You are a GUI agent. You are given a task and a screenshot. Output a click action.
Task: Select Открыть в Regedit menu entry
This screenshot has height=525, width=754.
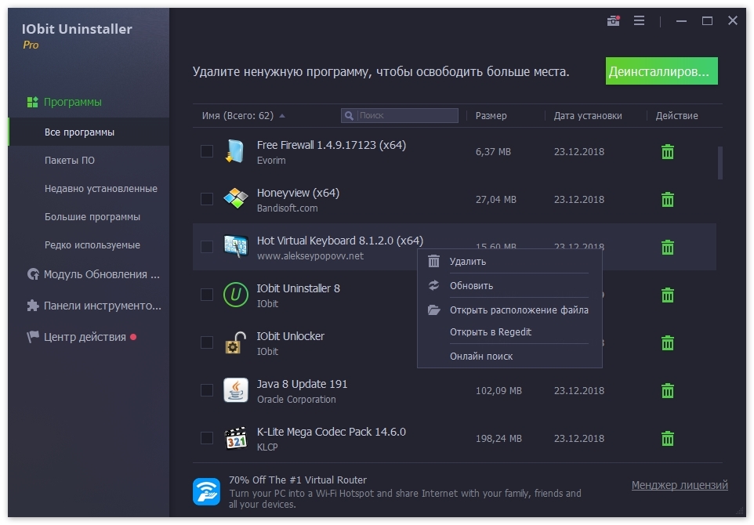(x=491, y=332)
